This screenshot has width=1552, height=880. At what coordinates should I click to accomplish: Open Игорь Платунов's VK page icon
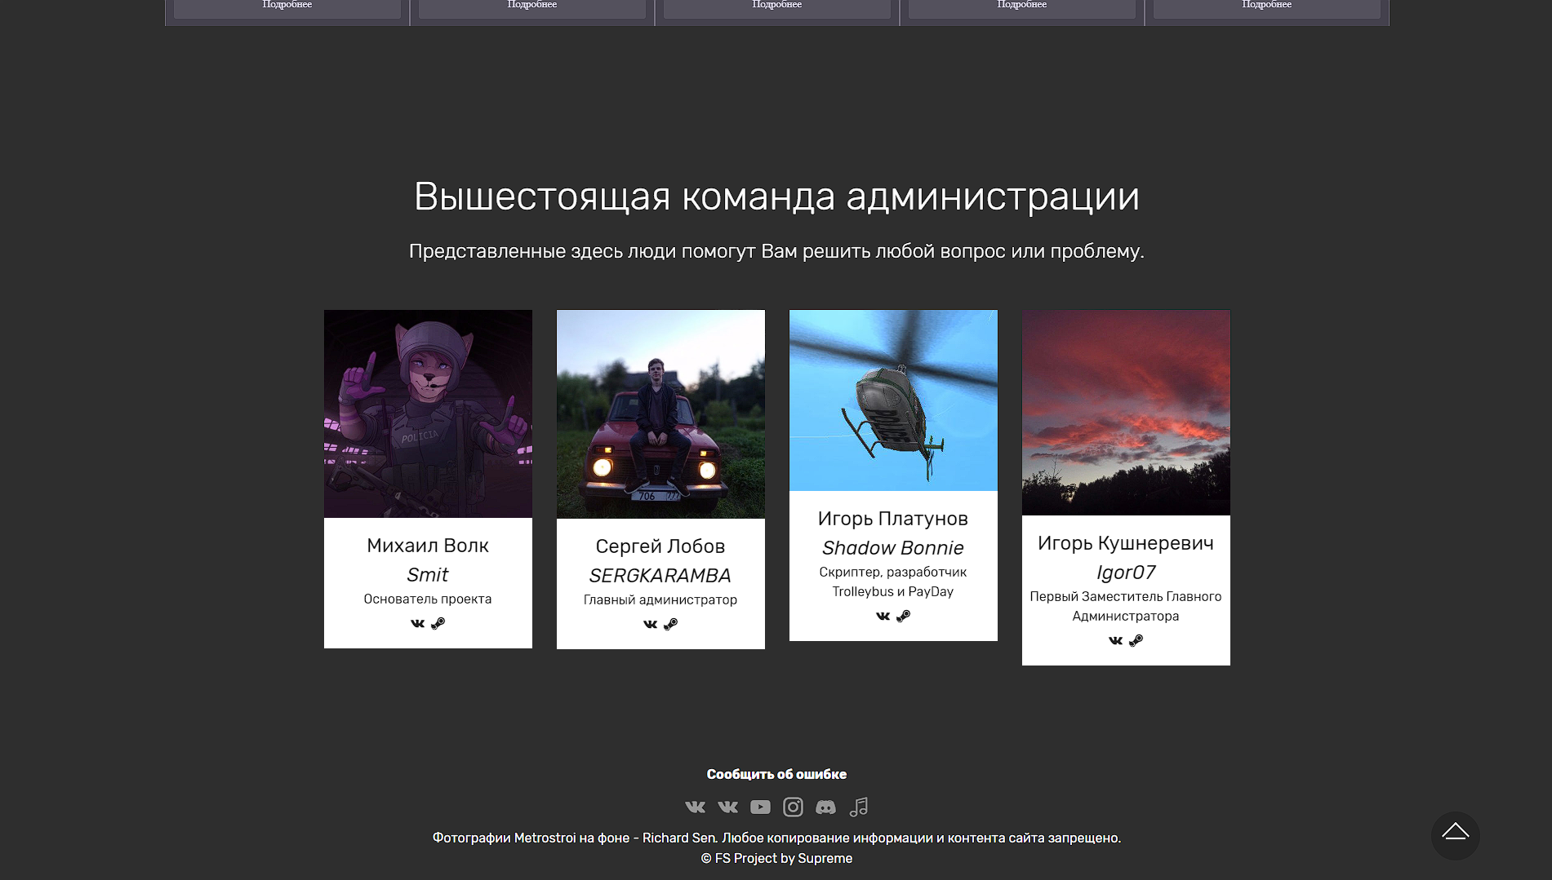point(883,617)
